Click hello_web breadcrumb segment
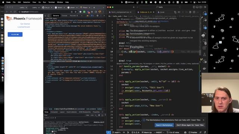This screenshot has height=134, width=239. pyautogui.click(x=117, y=16)
